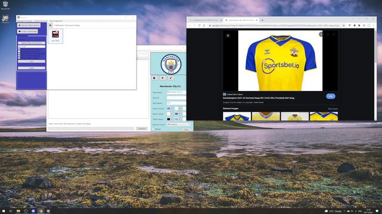Open the second Third Colours dropdown arrow

(180, 119)
